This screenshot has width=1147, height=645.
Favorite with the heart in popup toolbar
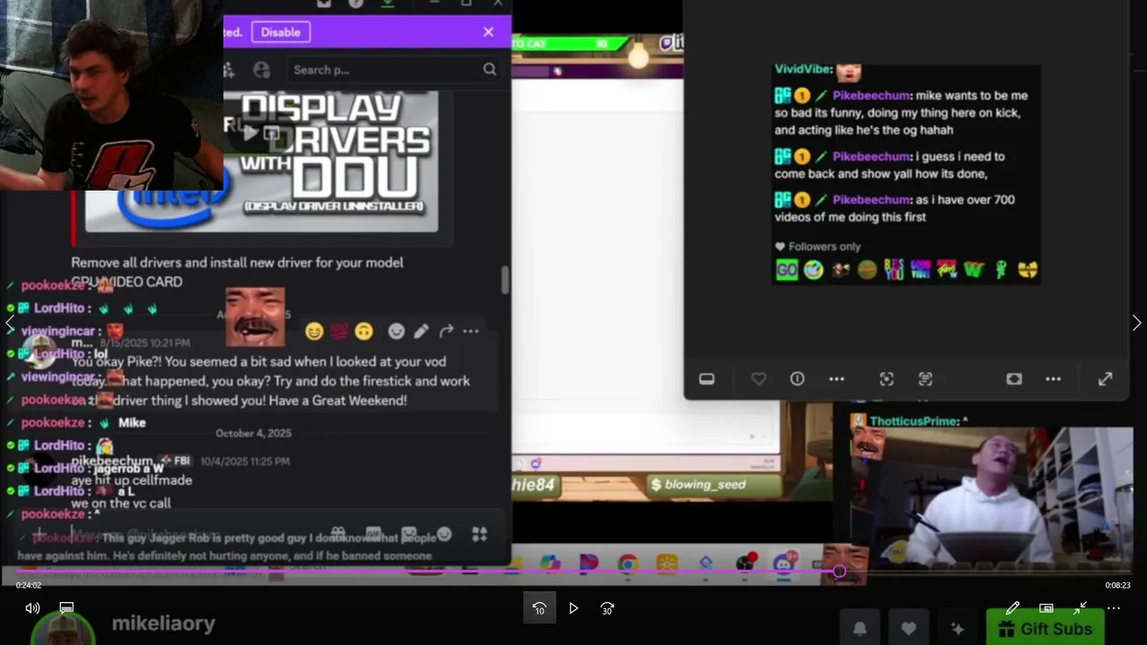[x=759, y=379]
